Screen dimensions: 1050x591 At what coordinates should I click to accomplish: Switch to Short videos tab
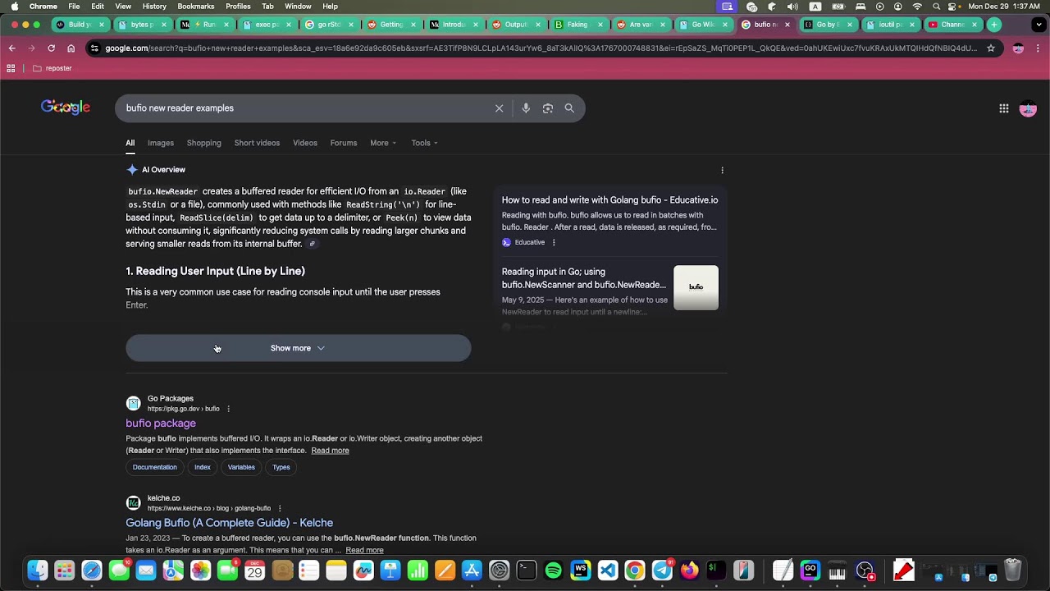pos(257,143)
